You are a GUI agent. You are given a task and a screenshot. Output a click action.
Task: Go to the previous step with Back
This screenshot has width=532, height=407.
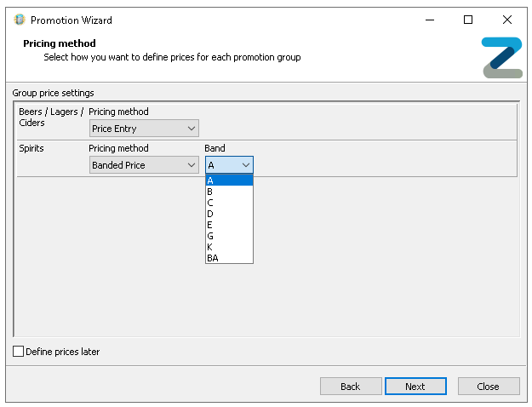351,387
